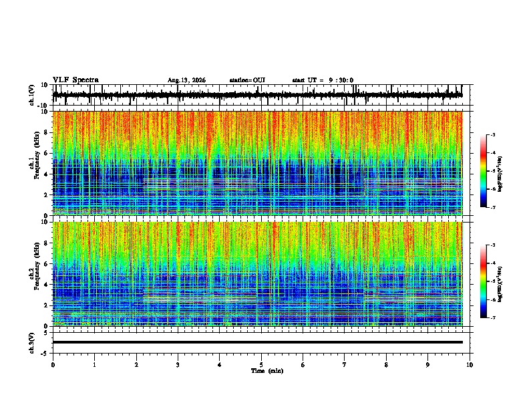Click the '0' tick on Time axis

point(53,365)
